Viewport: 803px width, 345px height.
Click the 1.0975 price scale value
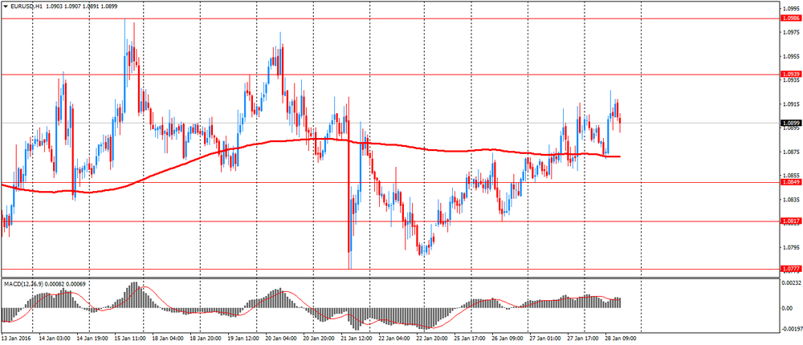pos(789,32)
